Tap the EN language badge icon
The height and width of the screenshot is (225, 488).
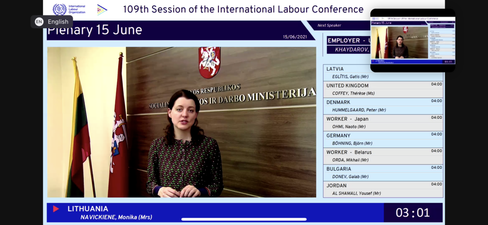tap(39, 22)
